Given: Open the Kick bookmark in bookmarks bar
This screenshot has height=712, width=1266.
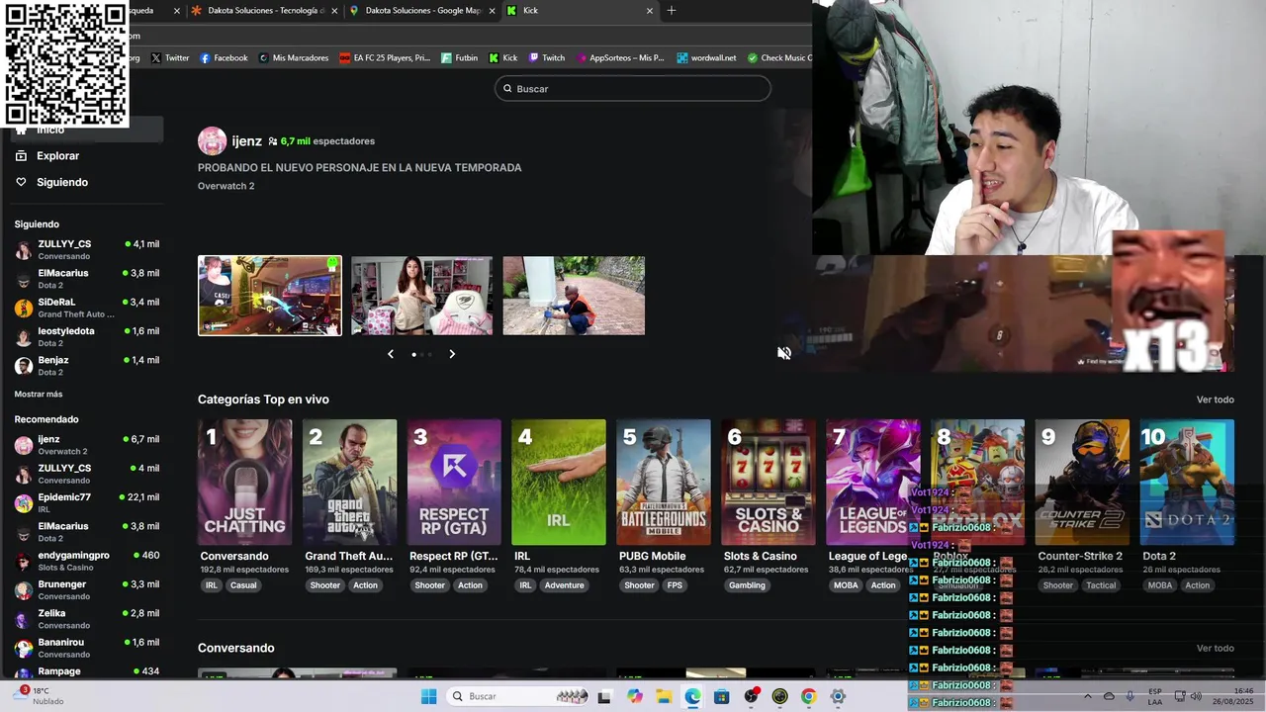Looking at the screenshot, I should (503, 57).
